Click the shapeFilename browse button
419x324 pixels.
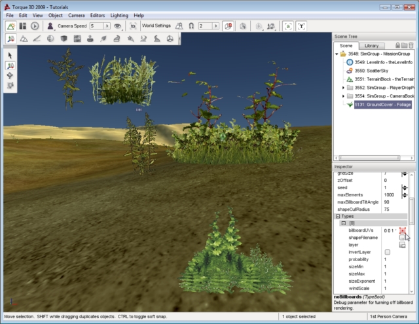tap(403, 238)
